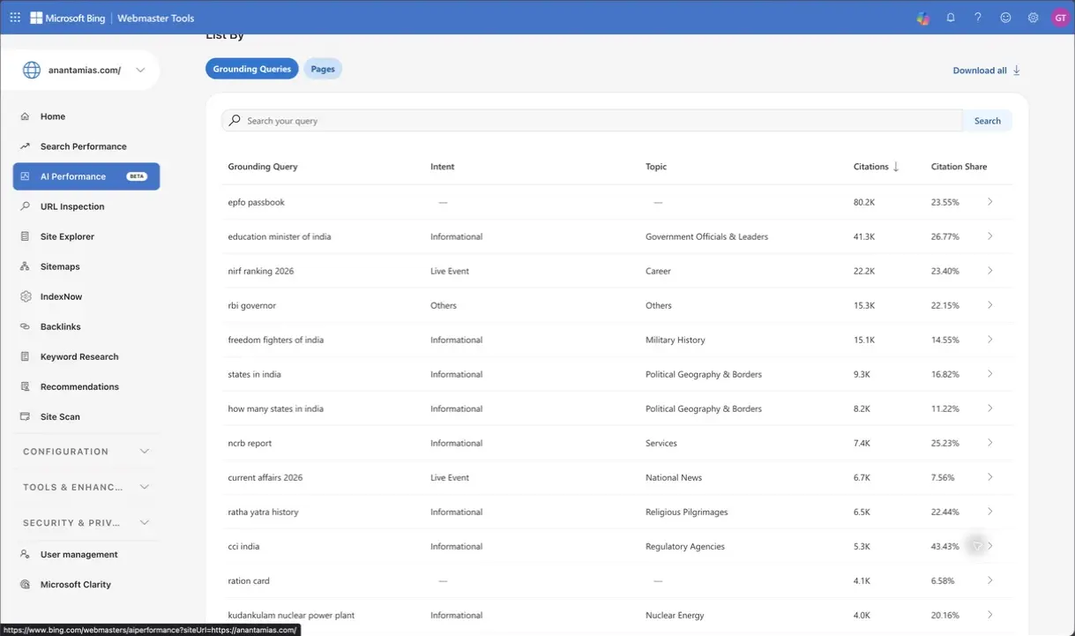Click the Grounding Query column header
Viewport: 1075px width, 636px height.
pyautogui.click(x=263, y=167)
